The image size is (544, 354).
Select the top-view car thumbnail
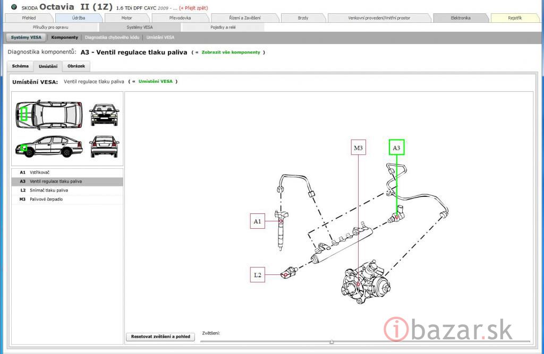point(49,114)
